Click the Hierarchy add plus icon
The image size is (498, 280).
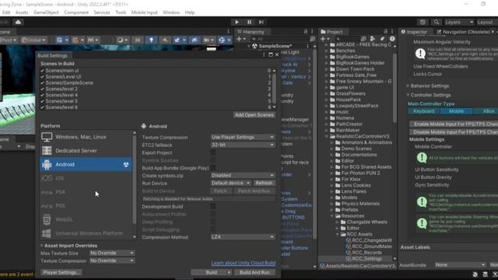[x=239, y=39]
